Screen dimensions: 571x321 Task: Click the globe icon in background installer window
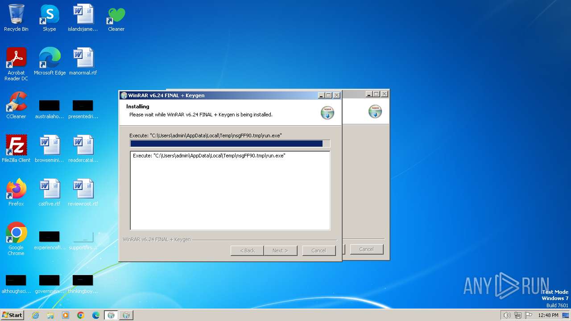[375, 111]
